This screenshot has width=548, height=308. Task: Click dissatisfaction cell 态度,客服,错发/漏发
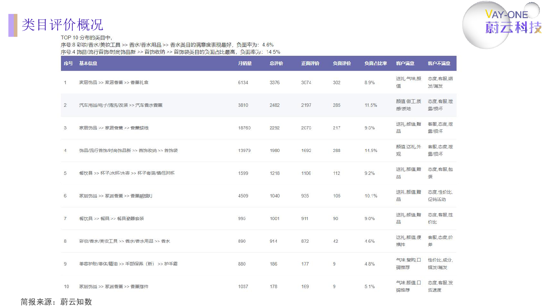[x=440, y=82]
